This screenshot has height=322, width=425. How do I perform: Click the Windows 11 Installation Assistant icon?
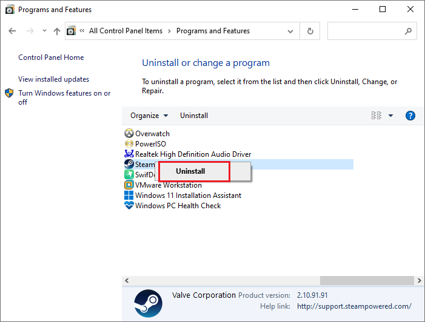[x=129, y=195]
